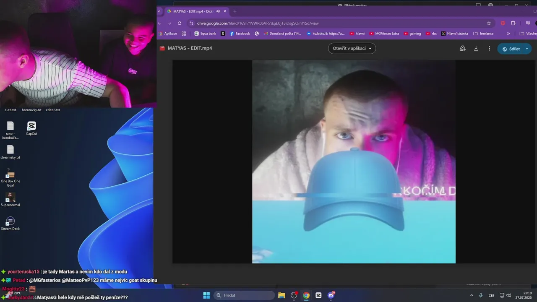
Task: Switch to Google Chrome in the taskbar
Action: 306,295
